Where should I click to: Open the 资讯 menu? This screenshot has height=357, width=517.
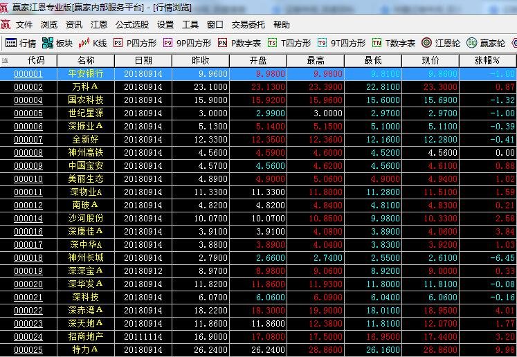click(x=74, y=25)
